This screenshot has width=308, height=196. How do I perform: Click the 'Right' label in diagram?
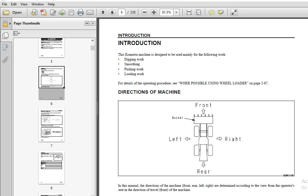[233, 139]
